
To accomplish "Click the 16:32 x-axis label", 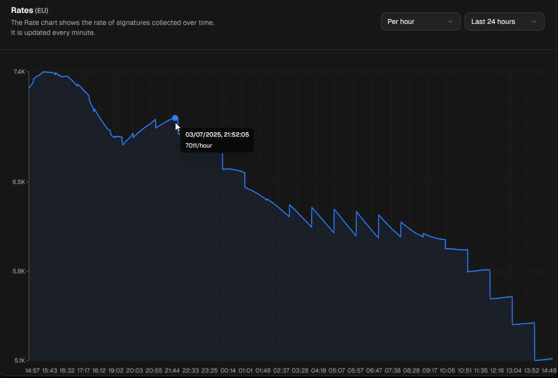I will 67,371.
